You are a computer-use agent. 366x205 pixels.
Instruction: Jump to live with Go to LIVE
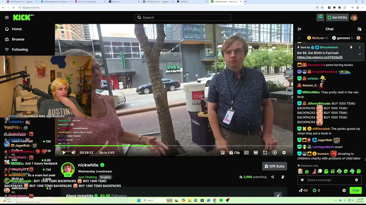[x=107, y=153]
